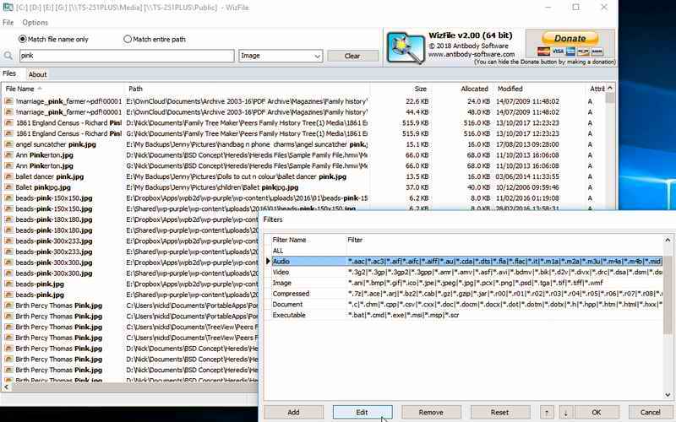The height and width of the screenshot is (422, 676).
Task: Select Match entire path option
Action: point(128,39)
